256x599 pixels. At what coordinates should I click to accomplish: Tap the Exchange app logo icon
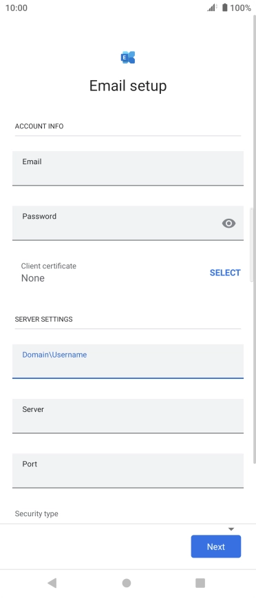click(x=128, y=57)
